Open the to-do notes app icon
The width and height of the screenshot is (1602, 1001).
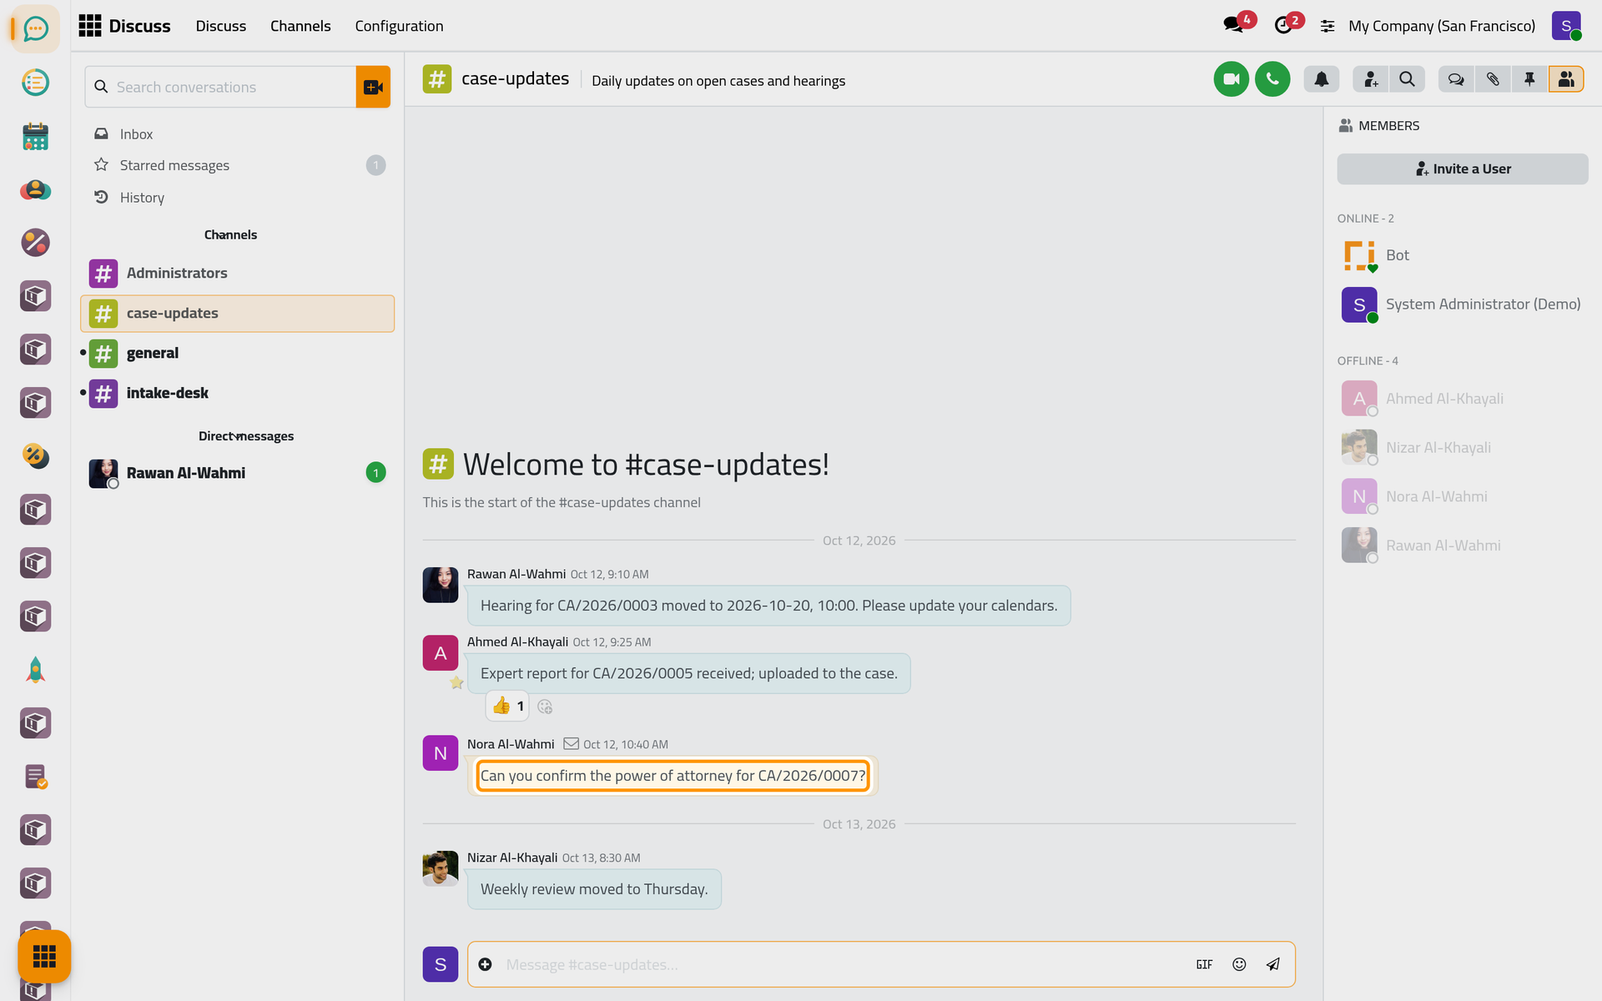pos(35,83)
